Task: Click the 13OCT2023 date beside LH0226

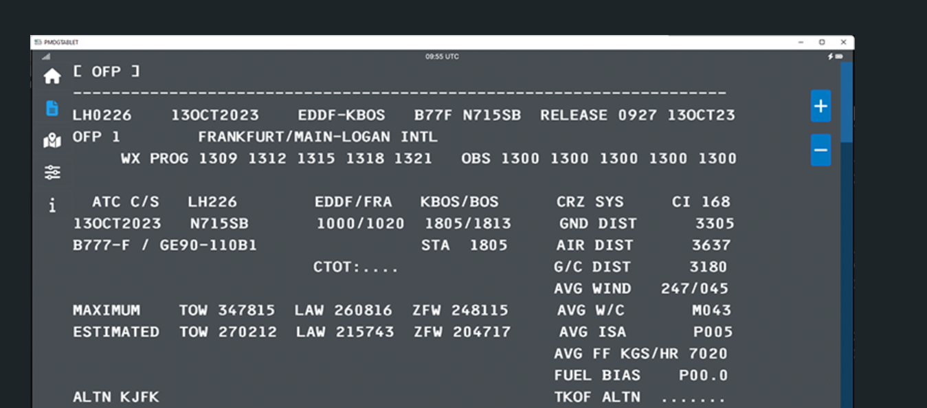Action: pos(215,115)
